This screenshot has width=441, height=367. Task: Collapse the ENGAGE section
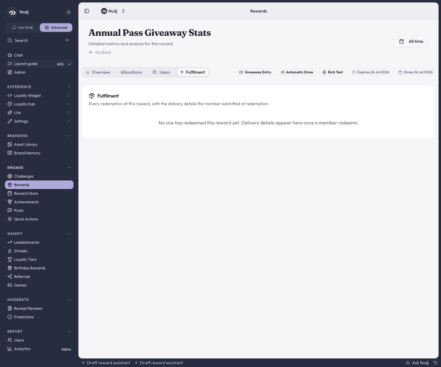pyautogui.click(x=69, y=168)
